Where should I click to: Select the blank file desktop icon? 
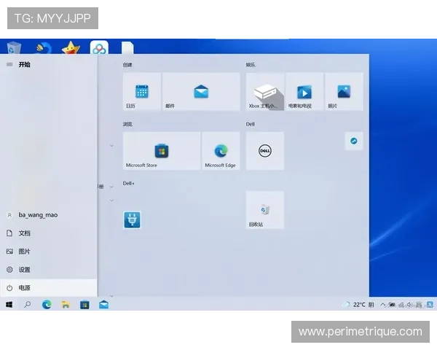[127, 47]
